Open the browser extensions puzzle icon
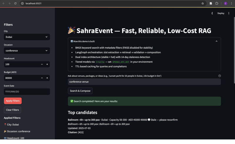 pyautogui.click(x=217, y=3)
